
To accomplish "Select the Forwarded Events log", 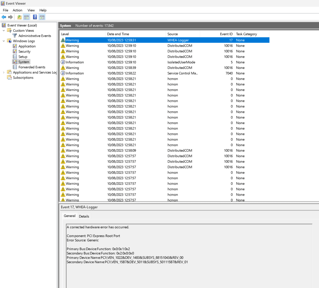I will (x=32, y=67).
